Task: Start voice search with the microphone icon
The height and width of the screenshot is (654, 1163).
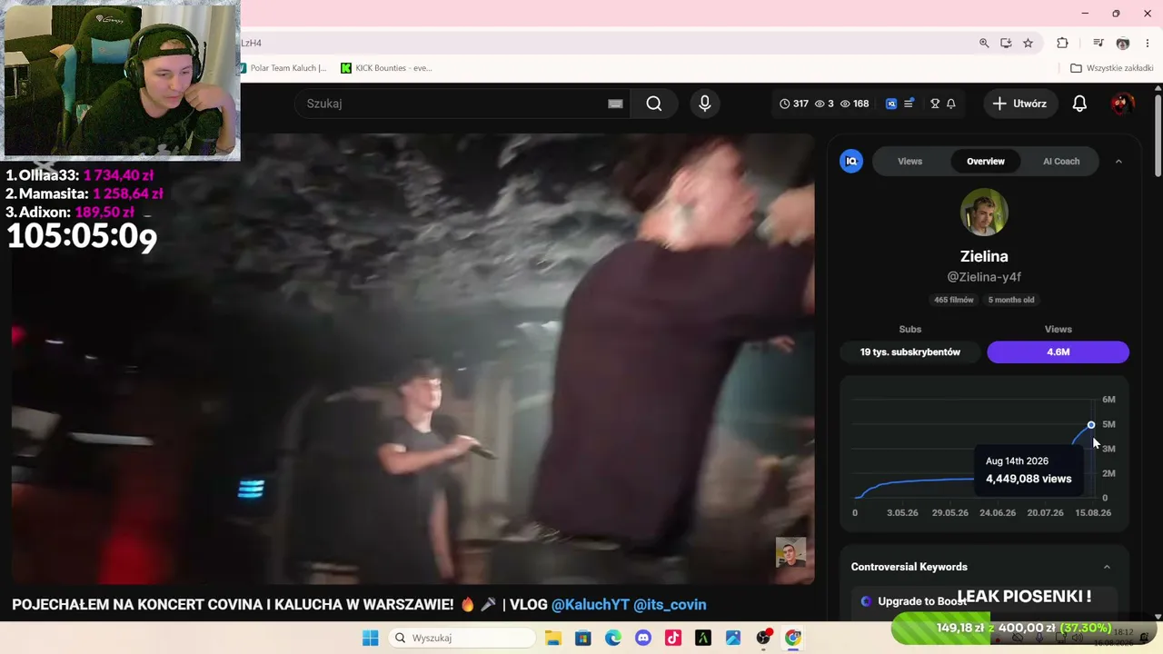Action: (x=704, y=104)
